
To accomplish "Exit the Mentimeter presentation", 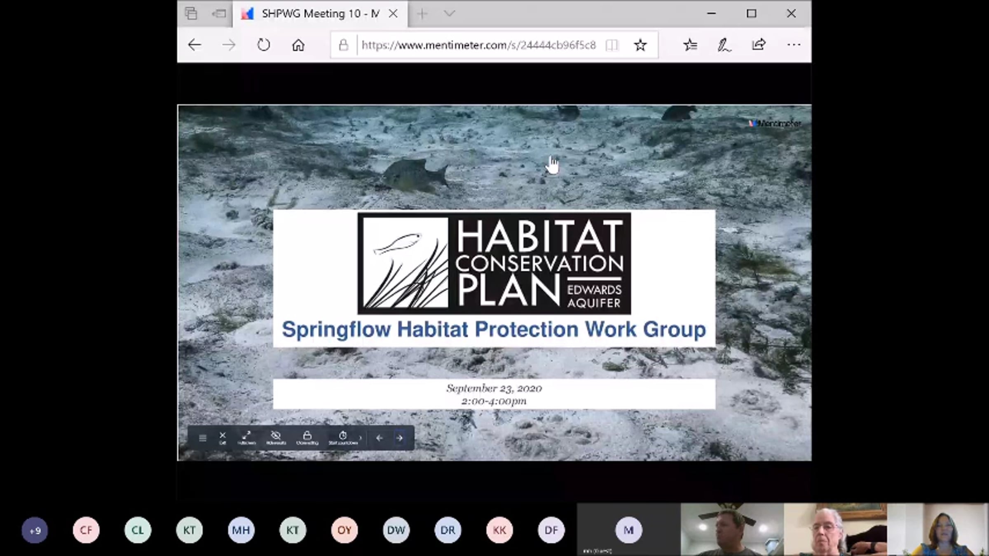I will point(223,437).
